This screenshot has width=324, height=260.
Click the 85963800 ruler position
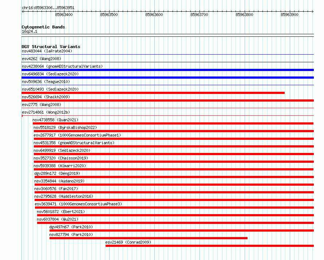(x=244, y=15)
